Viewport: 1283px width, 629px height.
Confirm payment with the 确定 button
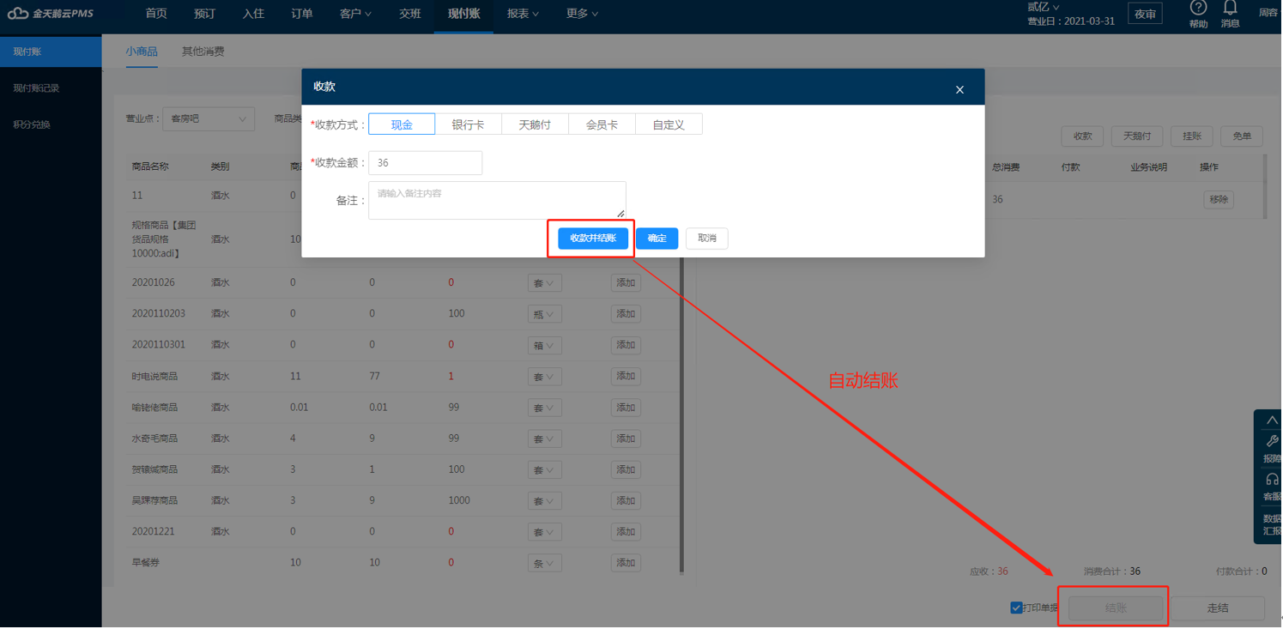pyautogui.click(x=657, y=239)
